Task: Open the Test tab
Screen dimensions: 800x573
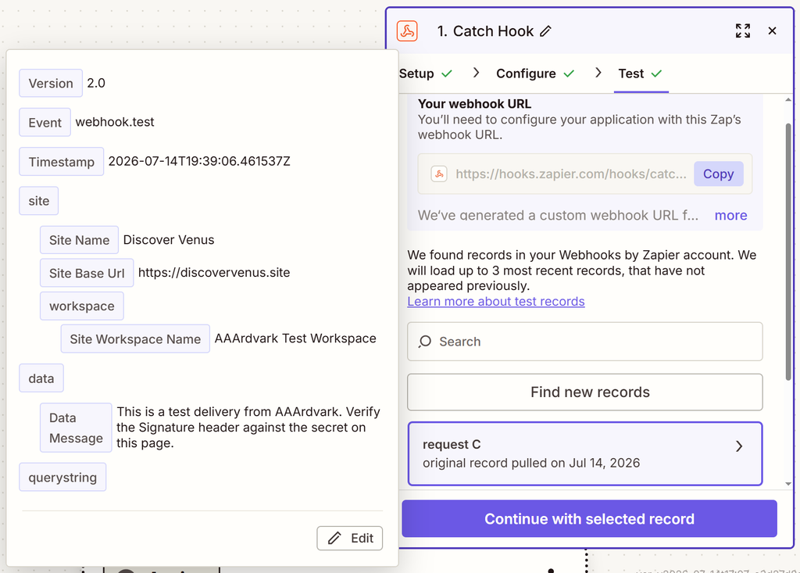Action: (x=641, y=73)
